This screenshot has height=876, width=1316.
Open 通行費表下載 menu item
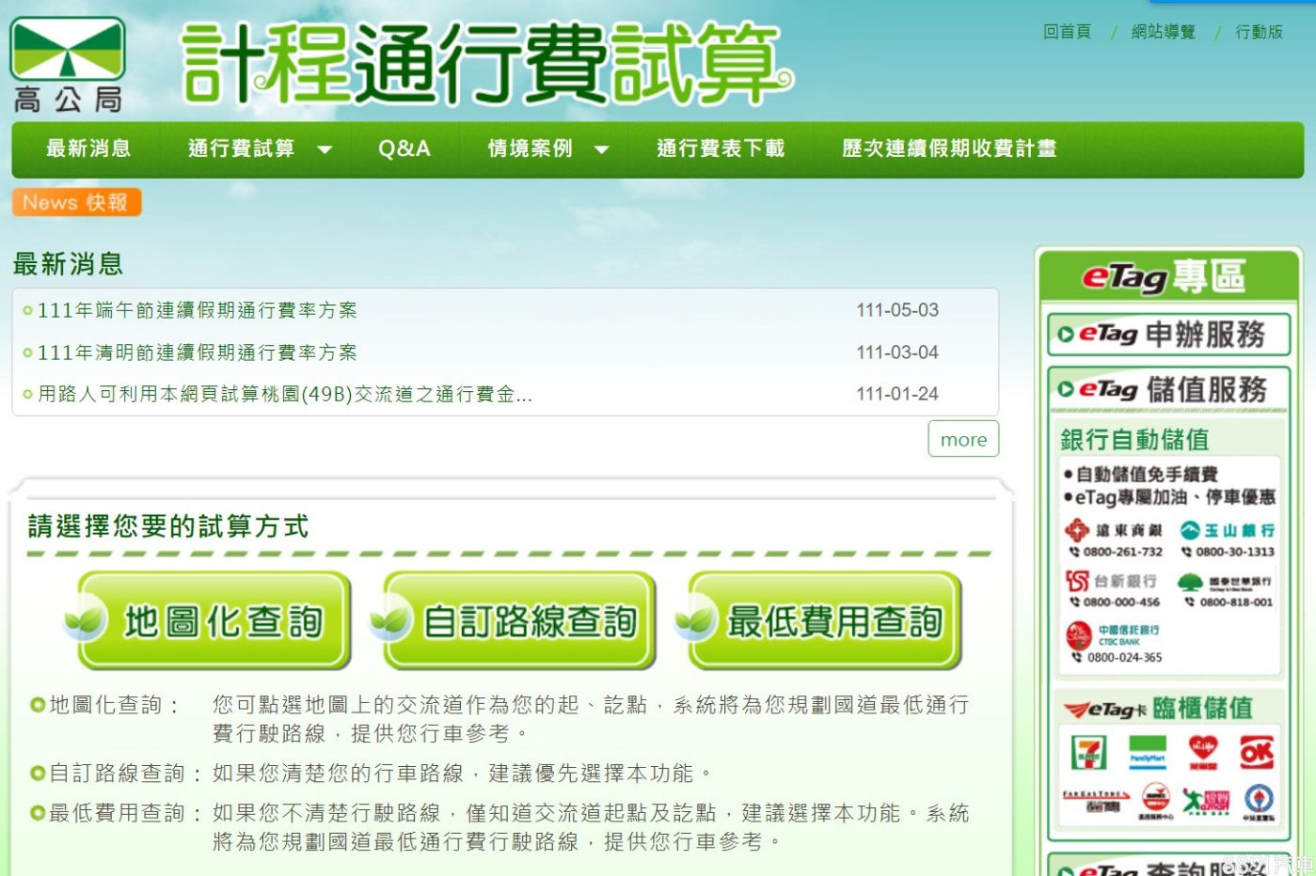[720, 149]
